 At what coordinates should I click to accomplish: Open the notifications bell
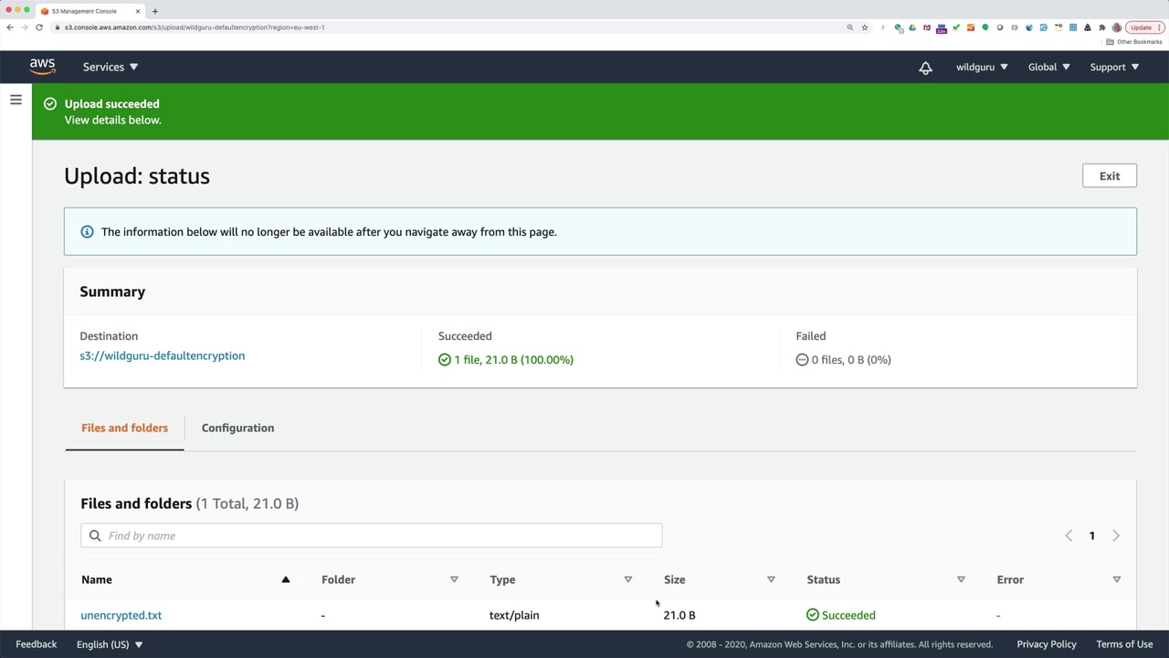click(x=925, y=68)
